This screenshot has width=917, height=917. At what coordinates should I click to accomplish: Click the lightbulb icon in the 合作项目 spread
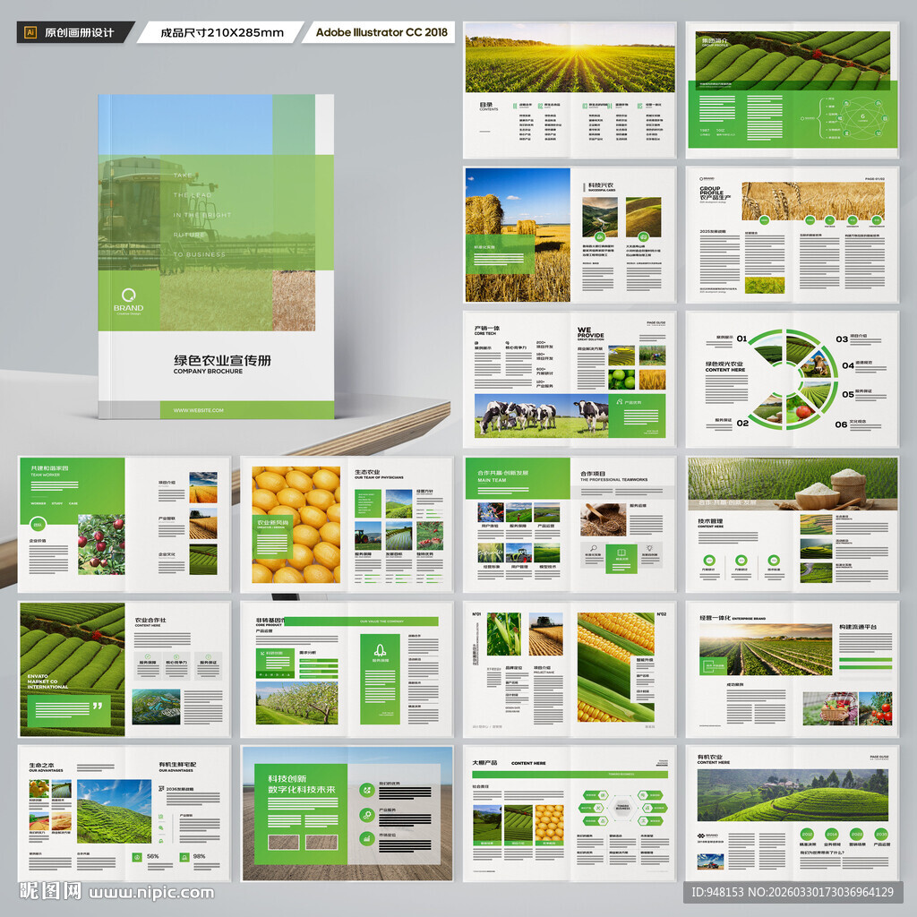point(649,549)
